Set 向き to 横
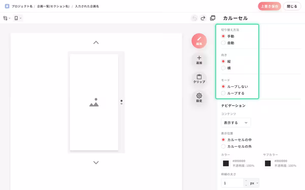Viewport: 305px width, 190px height. pyautogui.click(x=223, y=68)
